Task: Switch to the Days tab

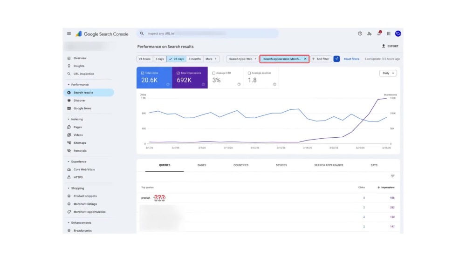Action: [x=374, y=165]
